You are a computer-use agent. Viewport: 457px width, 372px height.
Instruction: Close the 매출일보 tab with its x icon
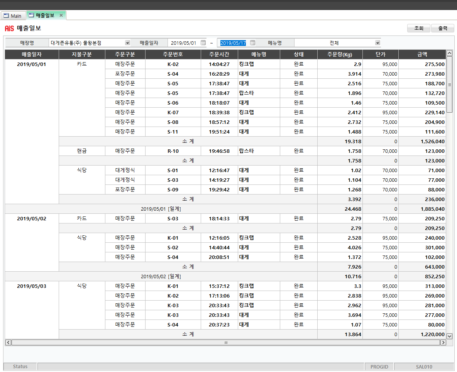61,15
